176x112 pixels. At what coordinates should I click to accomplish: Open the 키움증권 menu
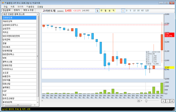point(30,7)
